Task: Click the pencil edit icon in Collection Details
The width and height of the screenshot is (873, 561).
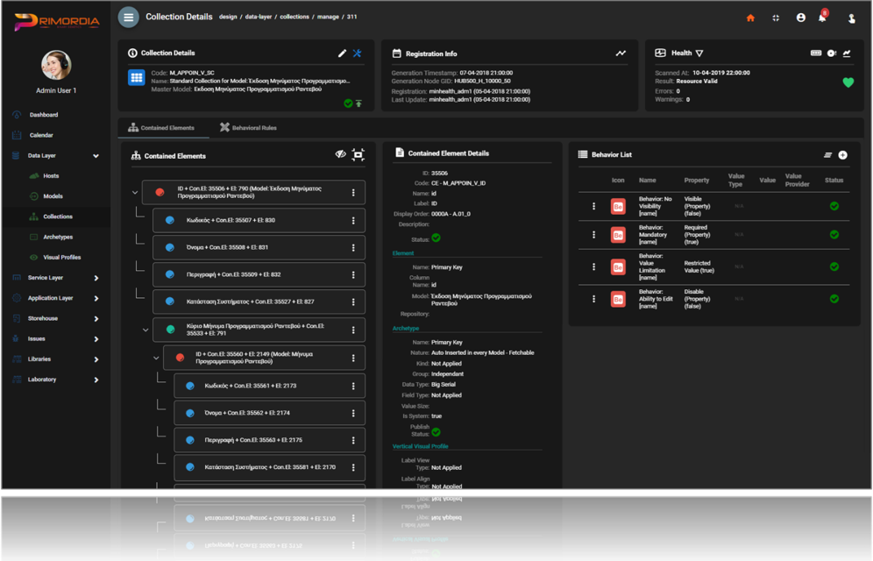Action: (x=342, y=53)
